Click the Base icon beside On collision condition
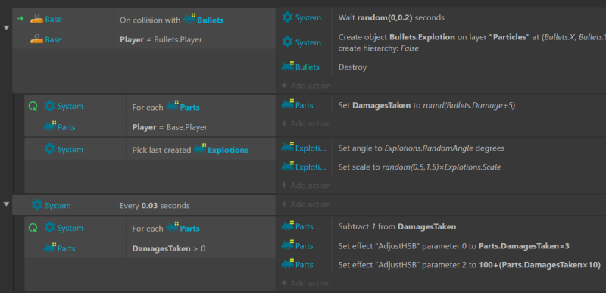 point(37,19)
